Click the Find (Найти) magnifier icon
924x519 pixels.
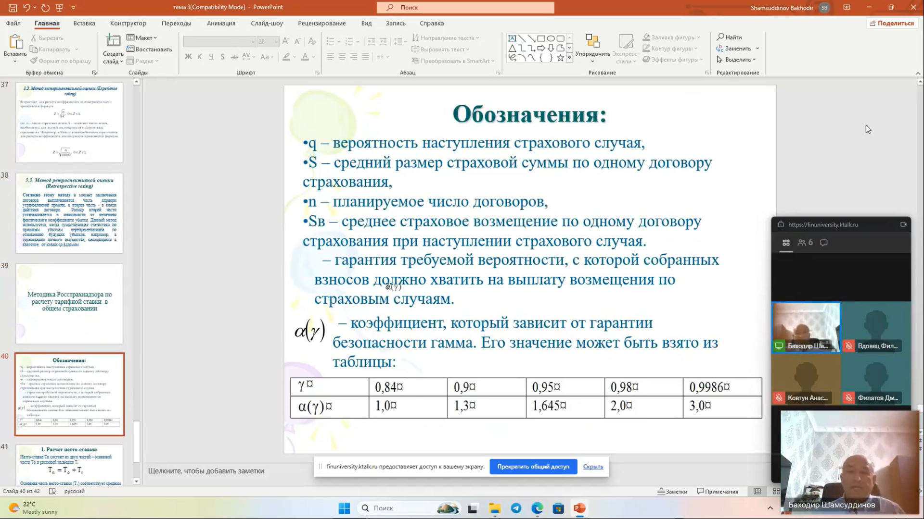click(720, 37)
